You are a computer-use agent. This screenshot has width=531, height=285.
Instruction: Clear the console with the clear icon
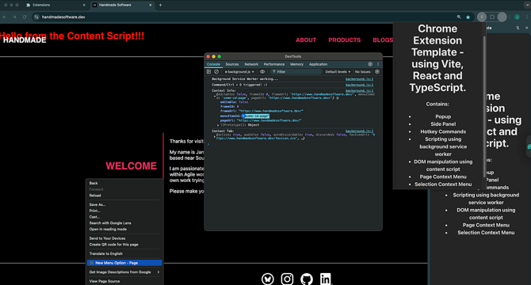(216, 72)
